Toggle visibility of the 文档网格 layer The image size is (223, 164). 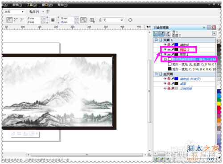click(165, 88)
